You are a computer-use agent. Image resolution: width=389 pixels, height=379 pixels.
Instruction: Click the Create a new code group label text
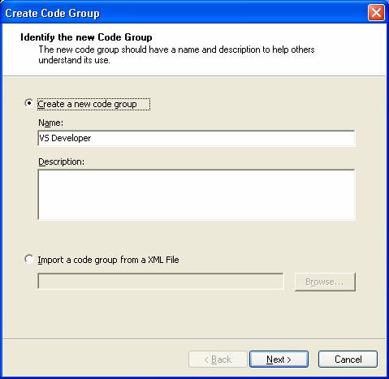click(87, 104)
